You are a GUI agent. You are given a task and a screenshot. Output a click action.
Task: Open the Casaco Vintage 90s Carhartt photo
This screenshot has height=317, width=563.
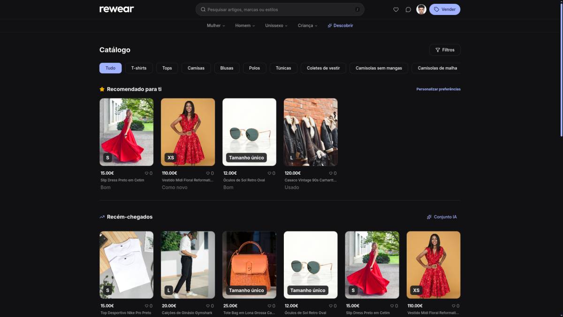(311, 132)
